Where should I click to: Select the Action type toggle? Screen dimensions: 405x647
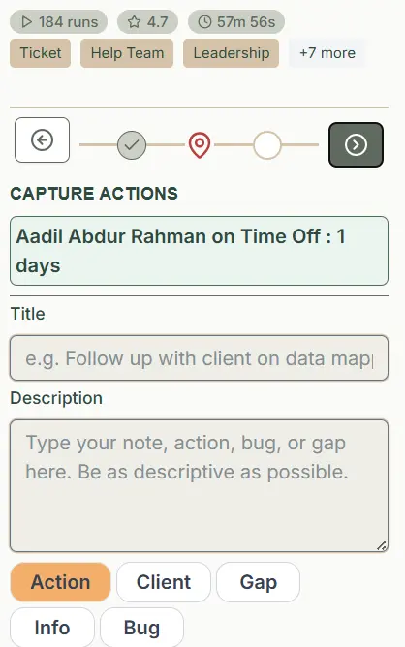[61, 582]
